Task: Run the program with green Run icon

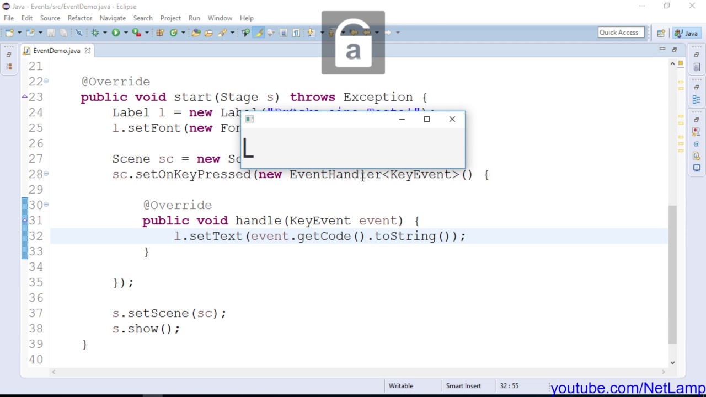Action: click(116, 33)
